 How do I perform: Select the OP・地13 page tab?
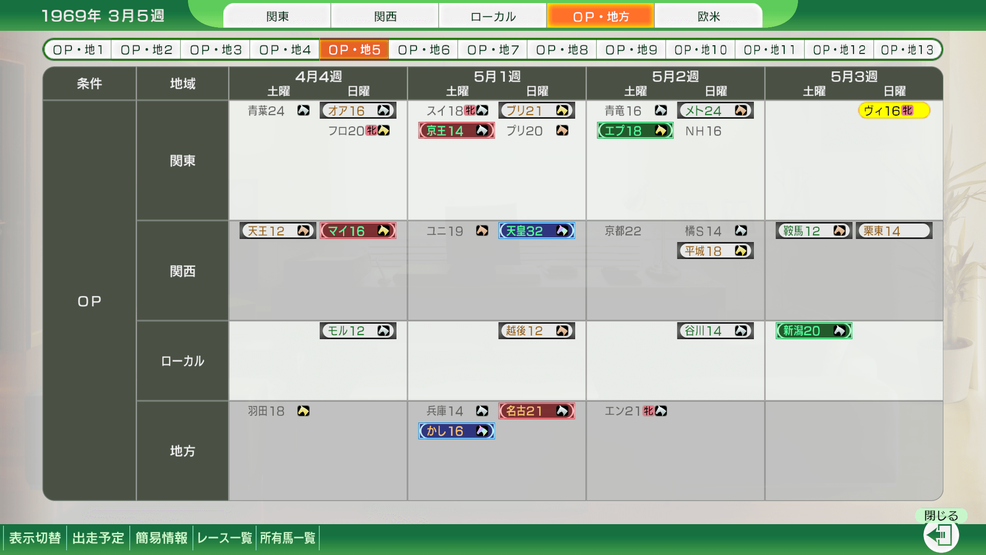(907, 50)
